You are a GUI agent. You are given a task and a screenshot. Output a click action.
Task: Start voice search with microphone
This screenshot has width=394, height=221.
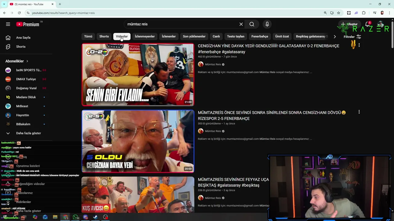click(x=267, y=24)
